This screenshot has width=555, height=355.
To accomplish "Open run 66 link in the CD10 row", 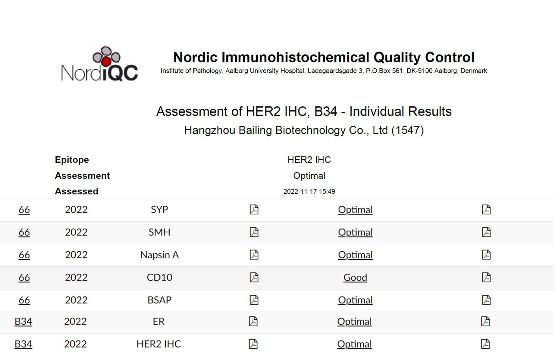I will tap(24, 277).
